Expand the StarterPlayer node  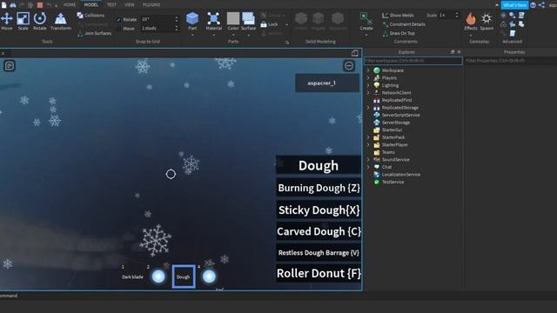368,145
